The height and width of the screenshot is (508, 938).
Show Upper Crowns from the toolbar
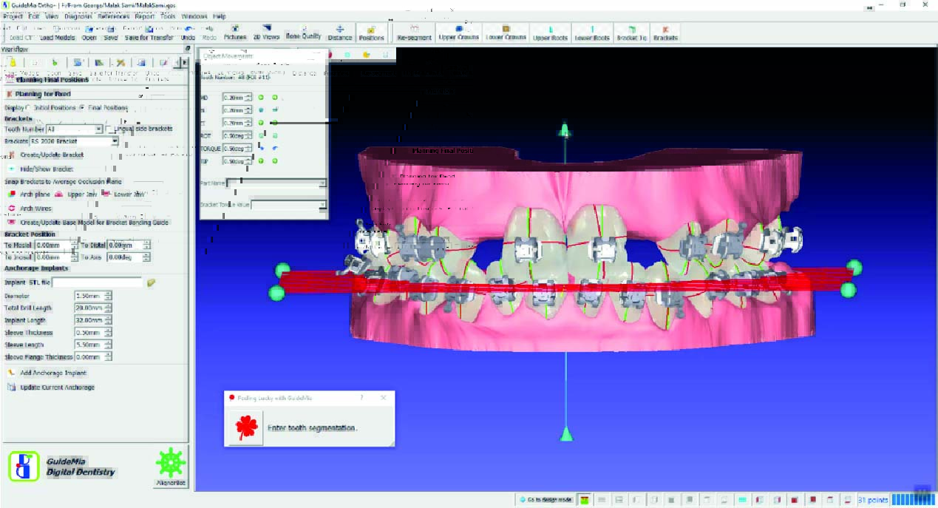coord(458,33)
